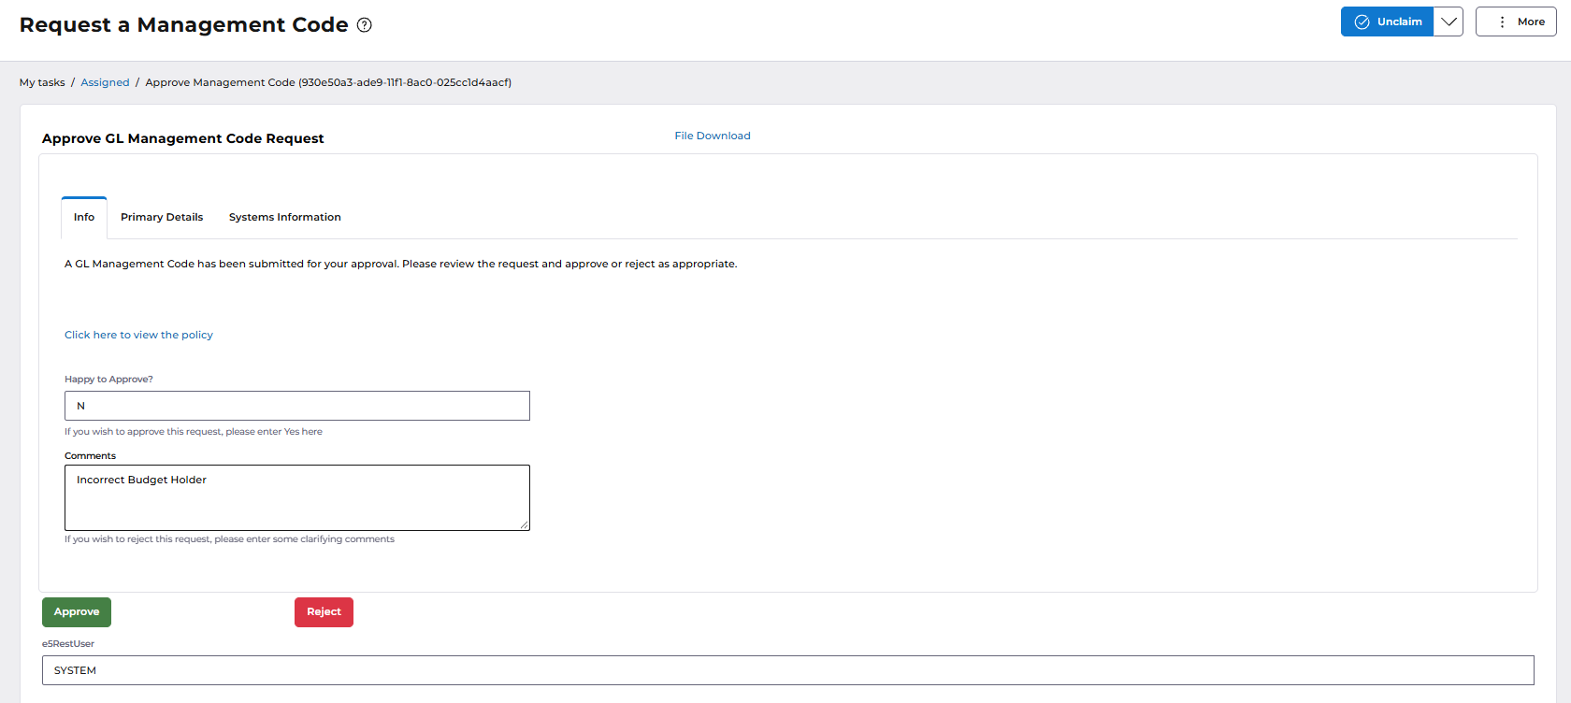Click the My tasks breadcrumb
Image resolution: width=1571 pixels, height=703 pixels.
[42, 82]
